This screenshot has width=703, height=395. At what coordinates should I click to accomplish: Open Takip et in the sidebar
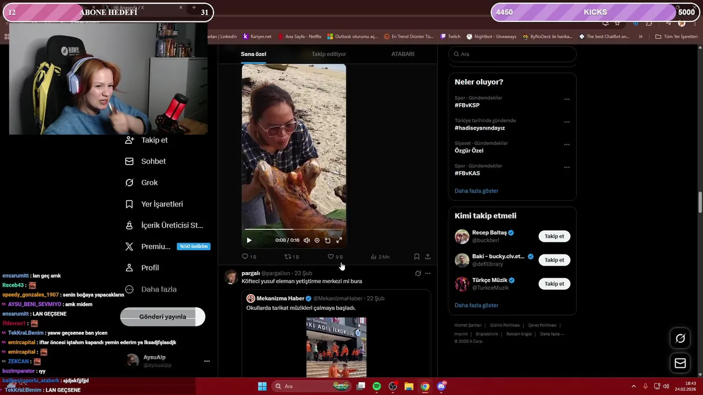(147, 140)
